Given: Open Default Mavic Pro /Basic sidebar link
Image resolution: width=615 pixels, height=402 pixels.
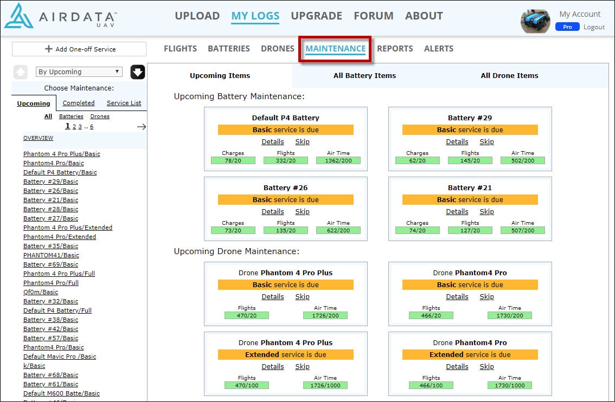Looking at the screenshot, I should click(60, 356).
